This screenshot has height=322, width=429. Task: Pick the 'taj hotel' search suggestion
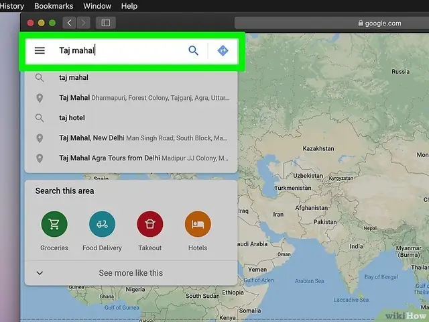131,118
